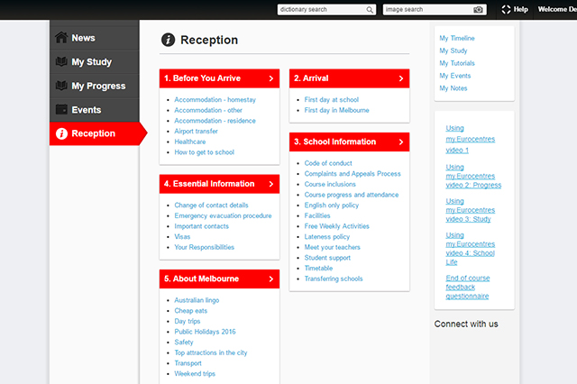Open Accommodation - homestay link
Screen dimensions: 577x384
click(x=215, y=100)
